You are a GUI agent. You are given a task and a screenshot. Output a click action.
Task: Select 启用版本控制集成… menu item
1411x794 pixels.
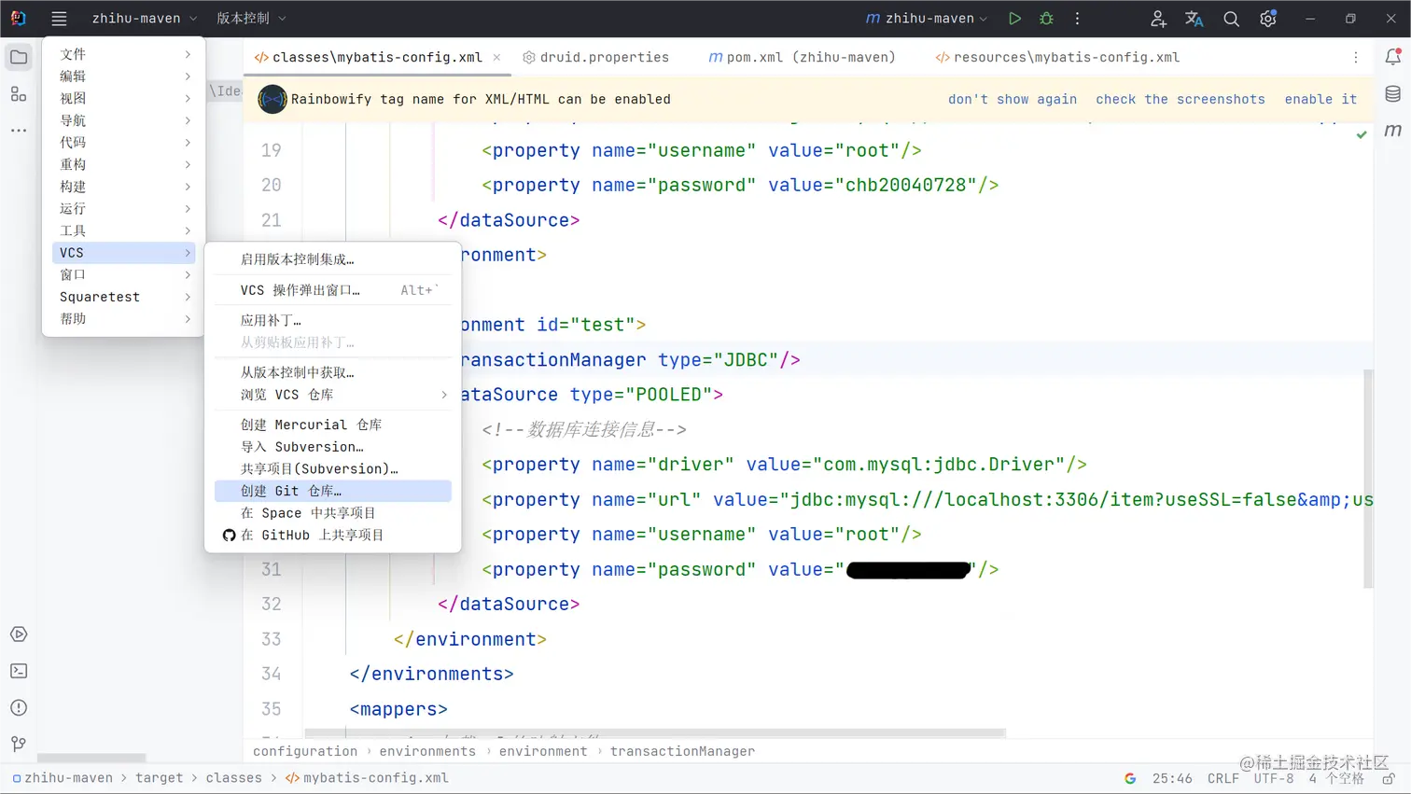coord(333,259)
